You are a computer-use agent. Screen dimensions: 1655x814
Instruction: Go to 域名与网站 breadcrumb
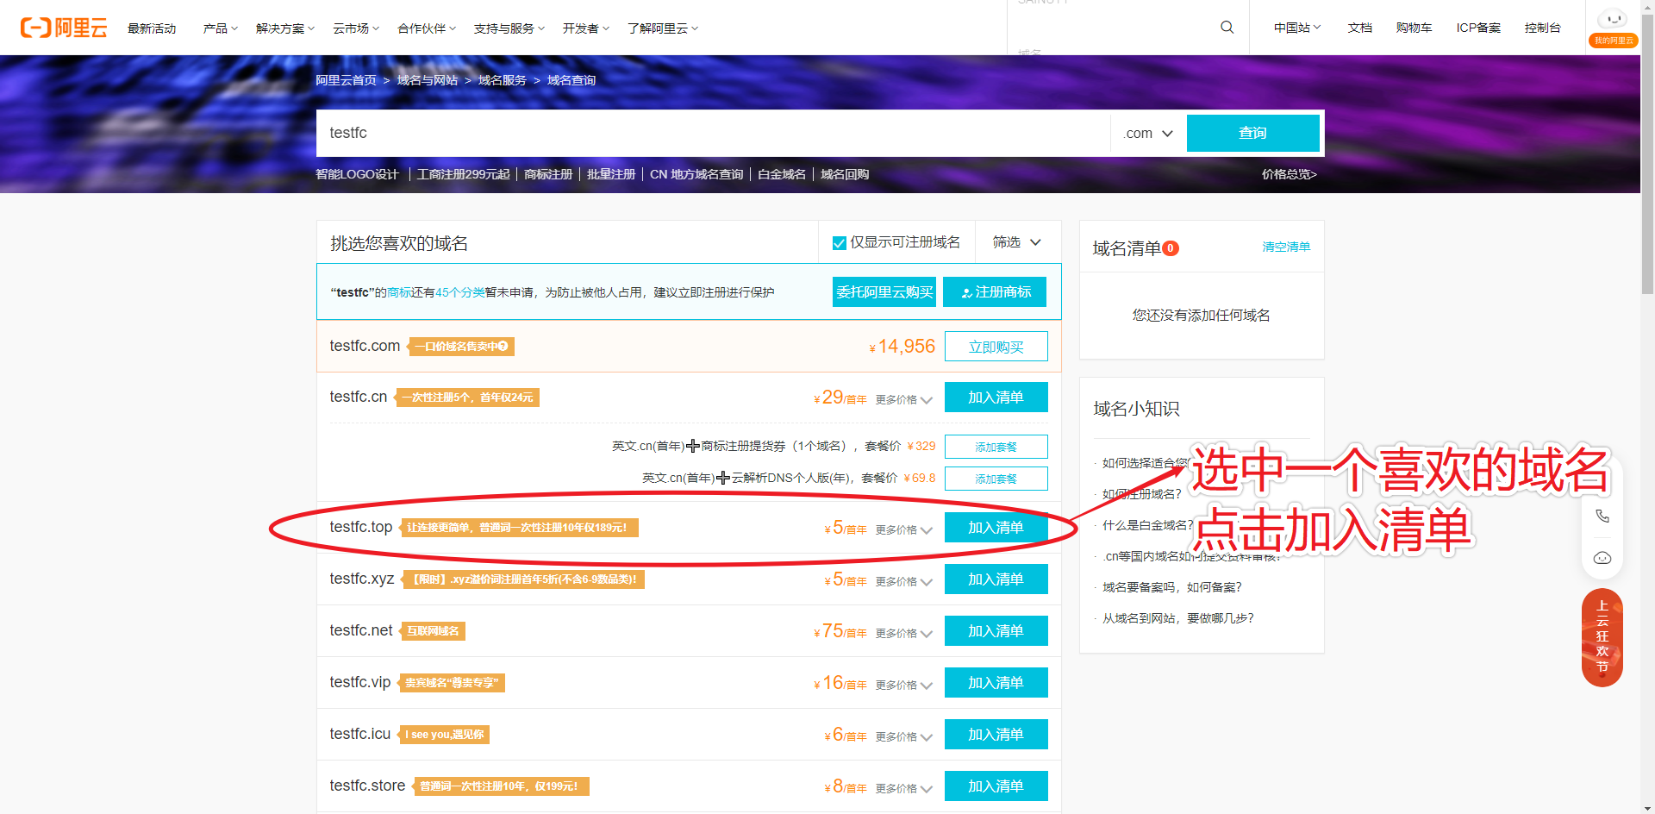point(427,80)
